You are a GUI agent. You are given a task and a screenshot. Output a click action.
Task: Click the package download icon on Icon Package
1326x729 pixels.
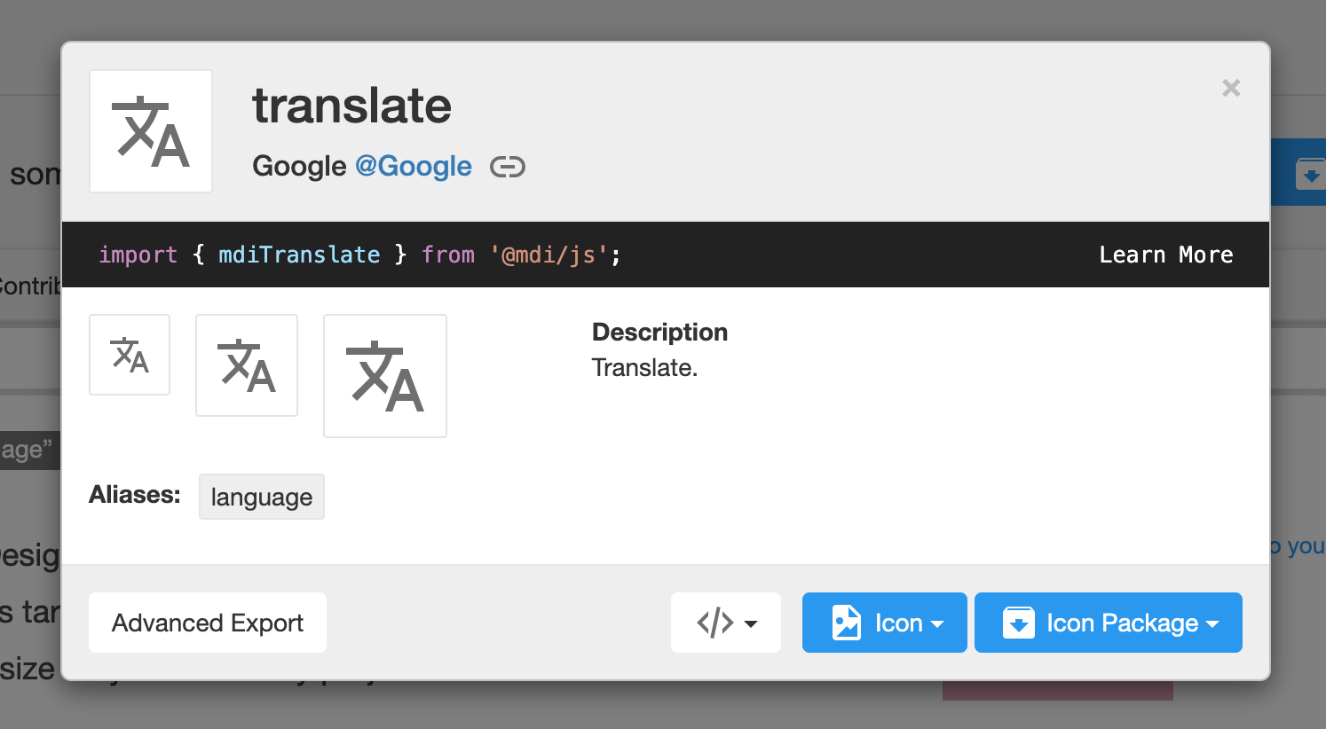pyautogui.click(x=1019, y=623)
